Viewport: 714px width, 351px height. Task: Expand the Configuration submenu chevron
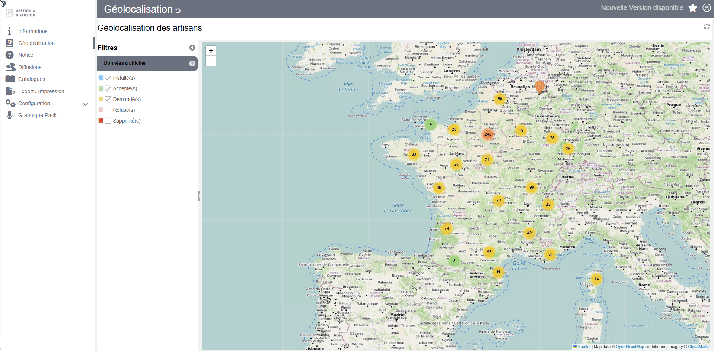pos(85,104)
